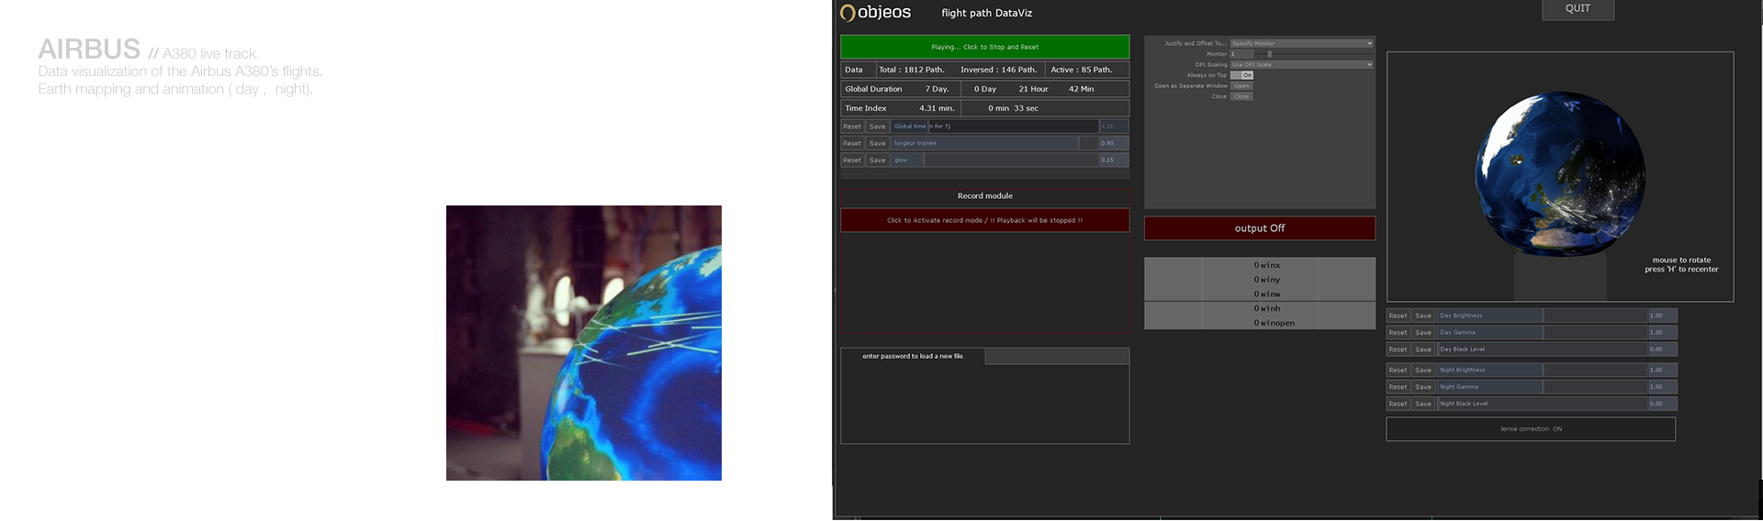Save the longueur trainée parameter
The width and height of the screenshot is (1763, 521).
click(x=877, y=143)
